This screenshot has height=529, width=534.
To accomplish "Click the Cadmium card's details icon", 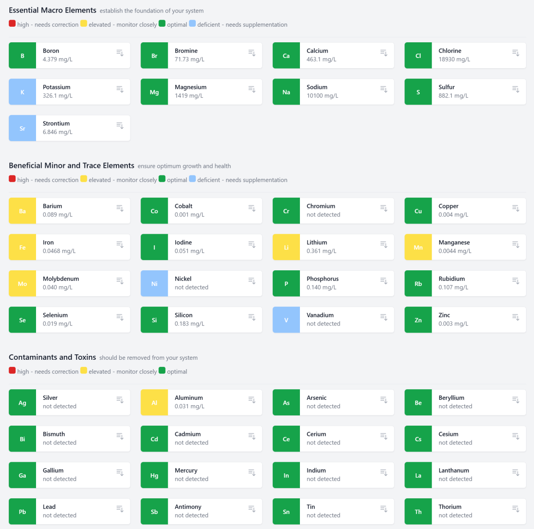I will tap(252, 436).
